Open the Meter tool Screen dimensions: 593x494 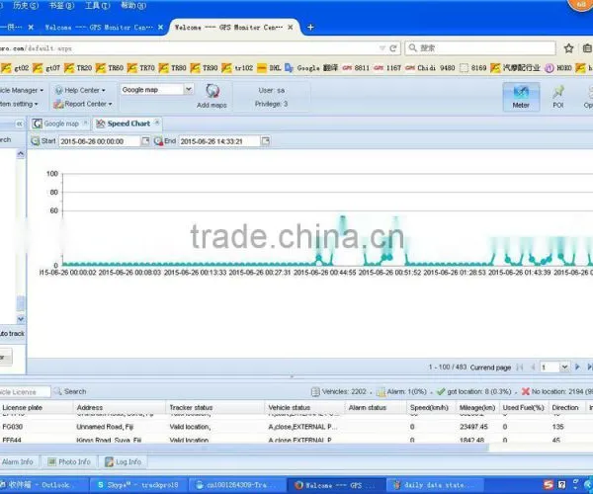pos(521,97)
